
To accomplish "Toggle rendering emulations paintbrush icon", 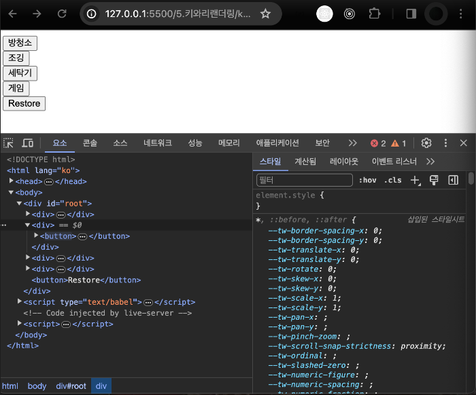I will [434, 181].
